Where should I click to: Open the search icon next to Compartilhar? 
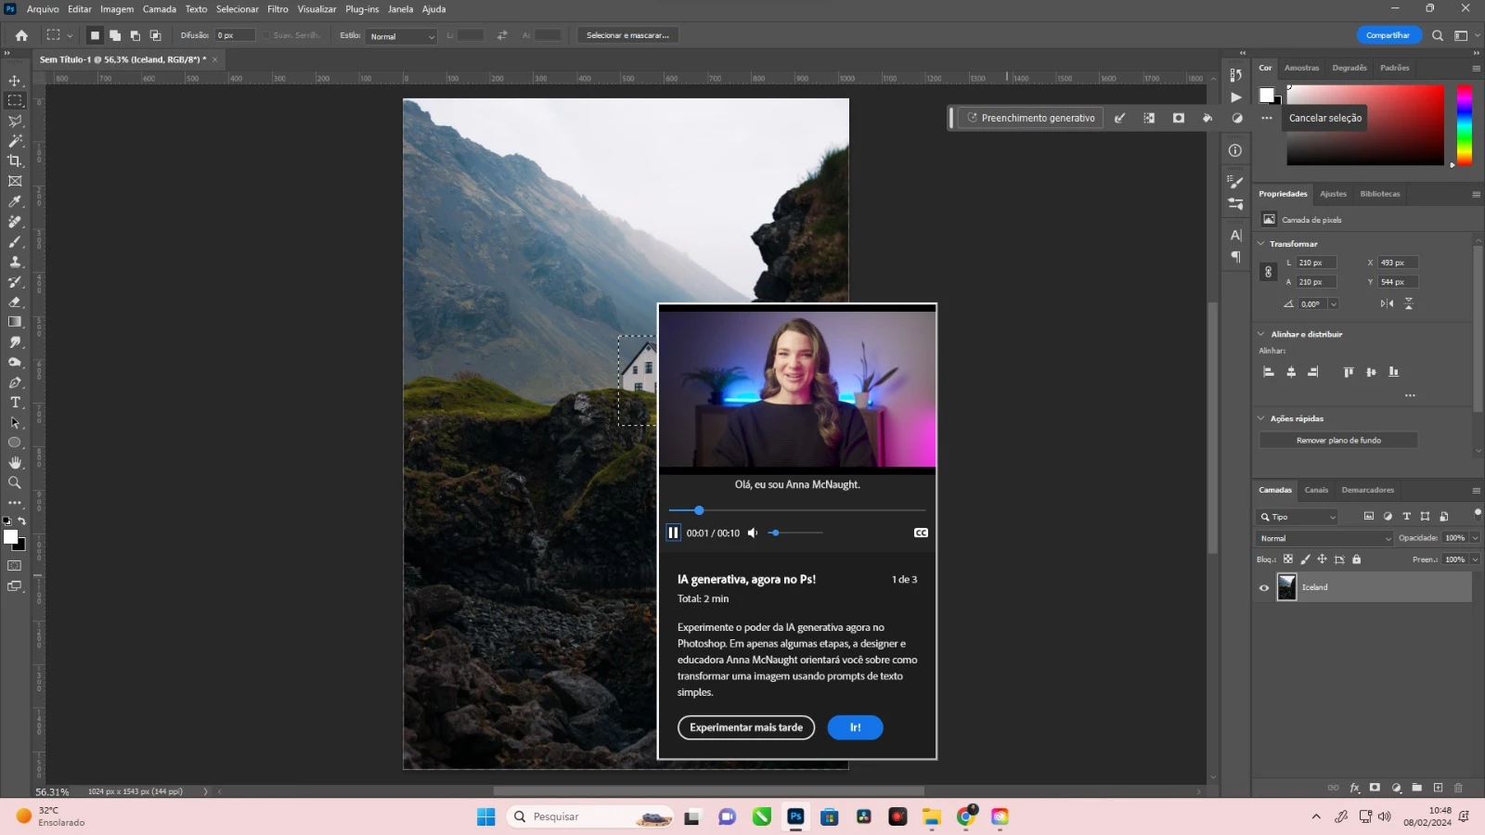click(x=1438, y=35)
